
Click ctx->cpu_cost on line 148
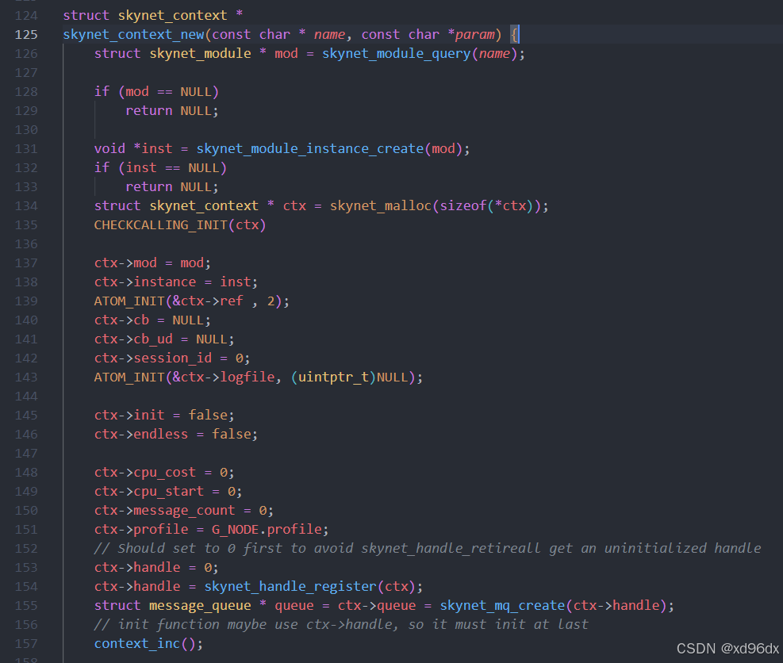pyautogui.click(x=145, y=473)
